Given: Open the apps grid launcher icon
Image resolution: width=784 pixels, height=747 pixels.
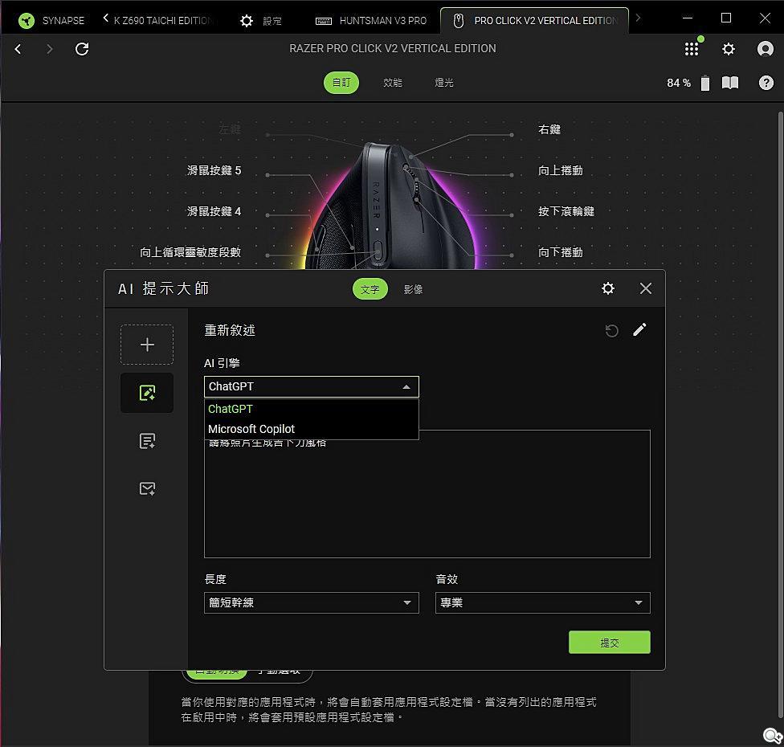Looking at the screenshot, I should pos(692,49).
